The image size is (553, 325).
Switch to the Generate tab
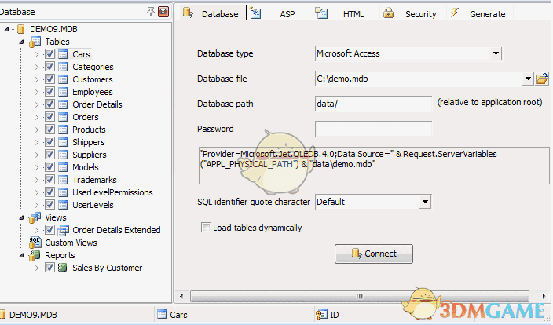478,14
